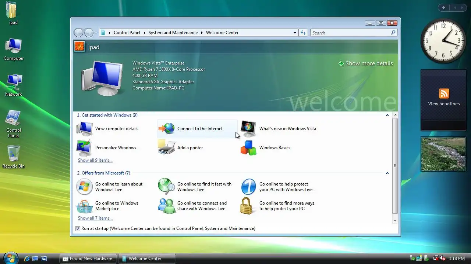Click Show more details link

pos(365,63)
